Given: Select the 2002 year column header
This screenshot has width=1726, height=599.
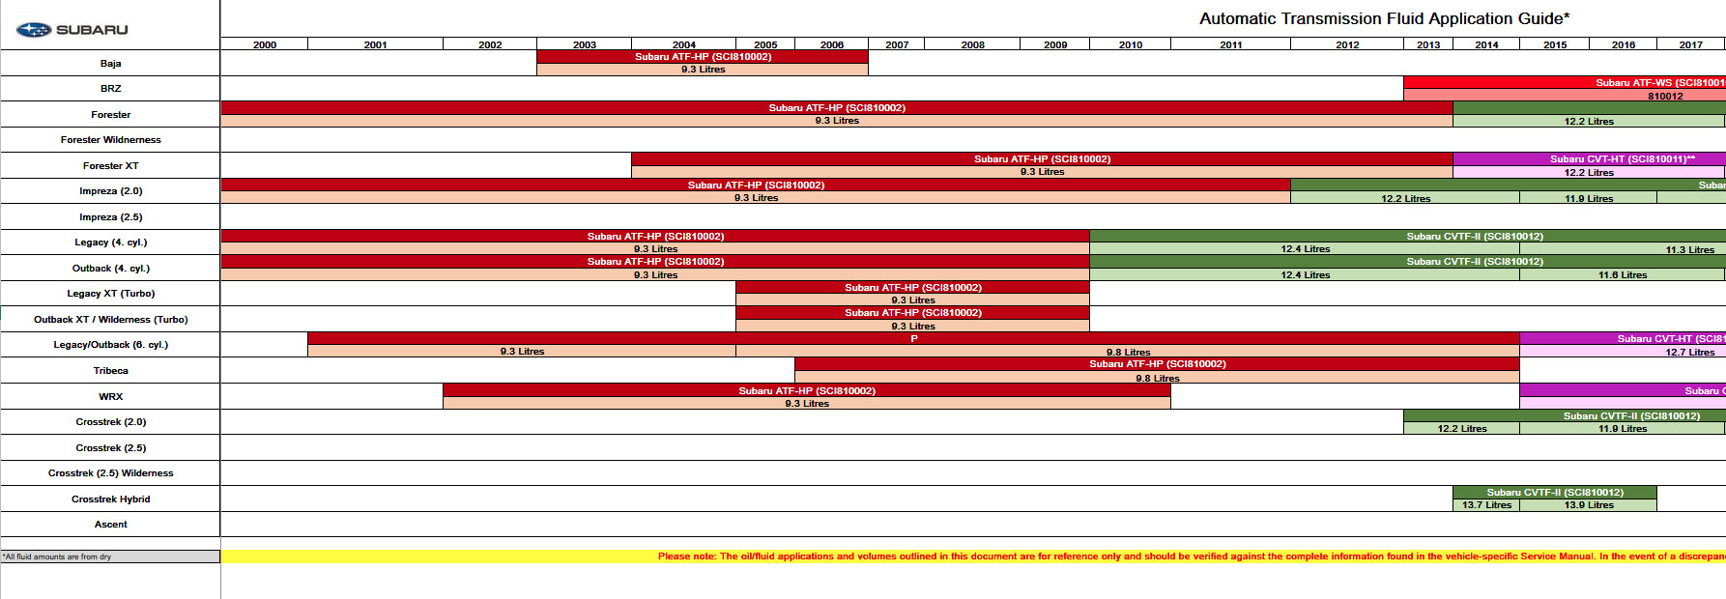Looking at the screenshot, I should [x=490, y=44].
